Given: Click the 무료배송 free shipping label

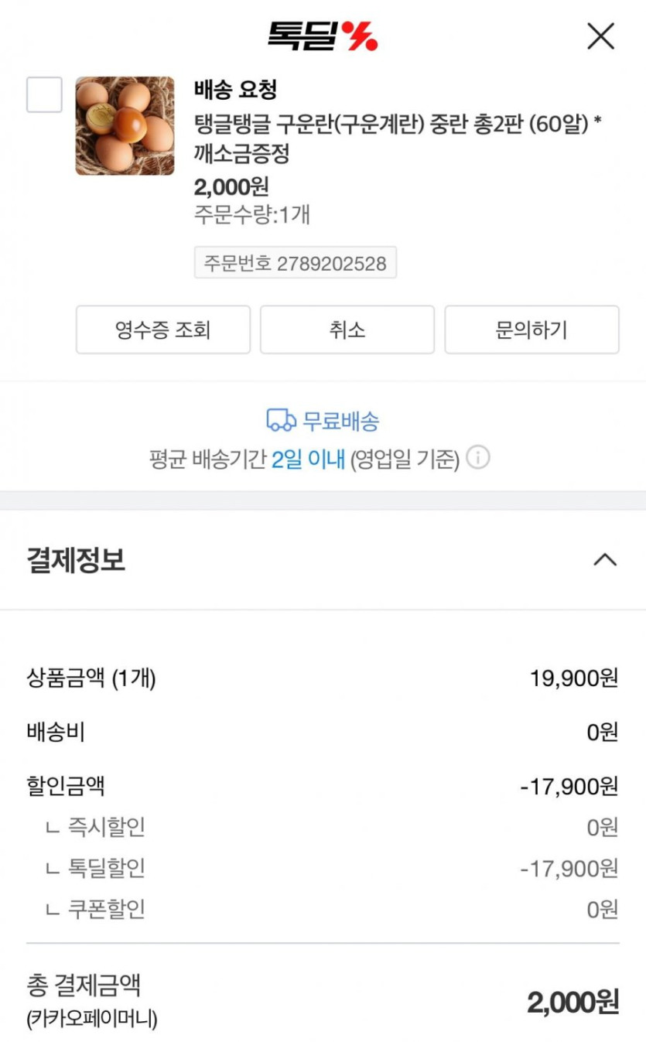Looking at the screenshot, I should [340, 422].
